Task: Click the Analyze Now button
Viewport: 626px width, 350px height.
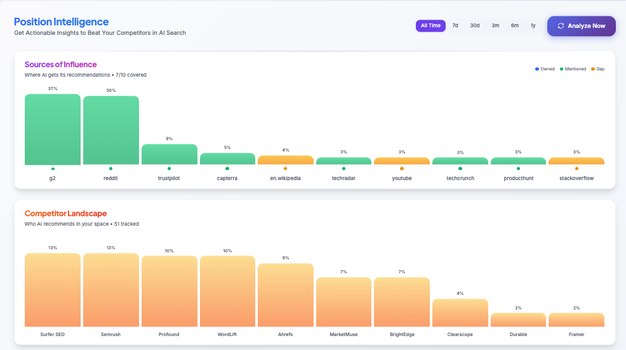Action: (582, 26)
